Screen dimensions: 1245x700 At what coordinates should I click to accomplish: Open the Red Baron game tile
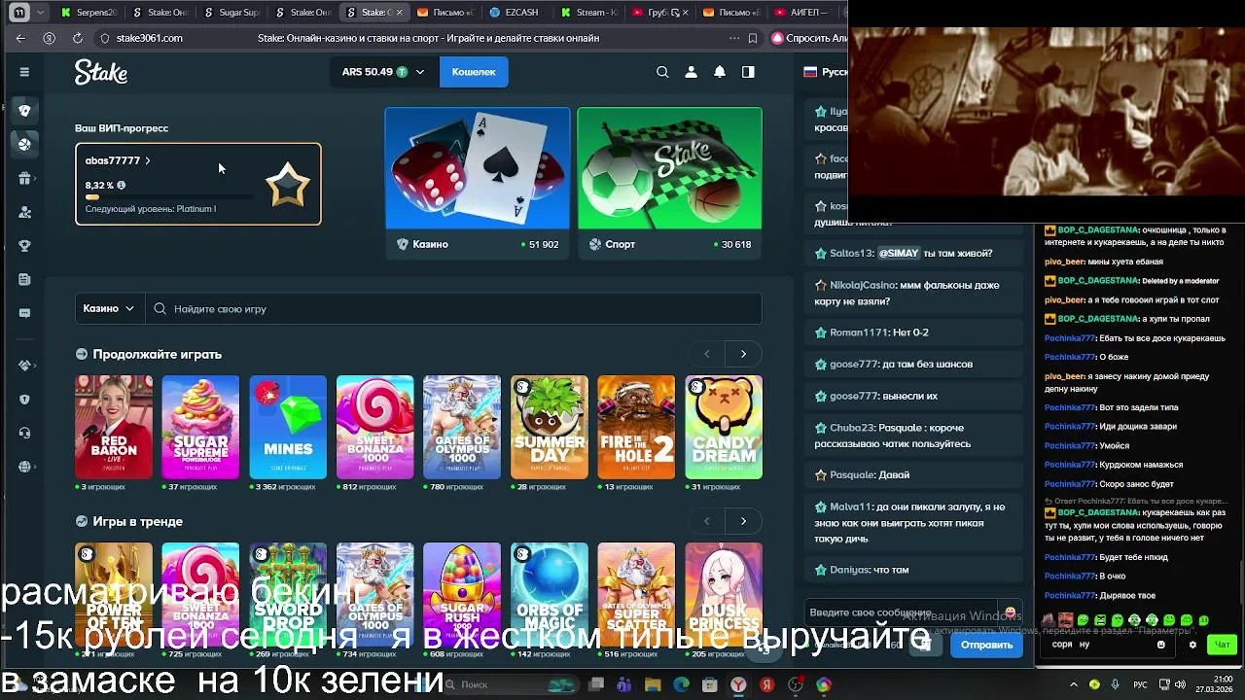114,427
